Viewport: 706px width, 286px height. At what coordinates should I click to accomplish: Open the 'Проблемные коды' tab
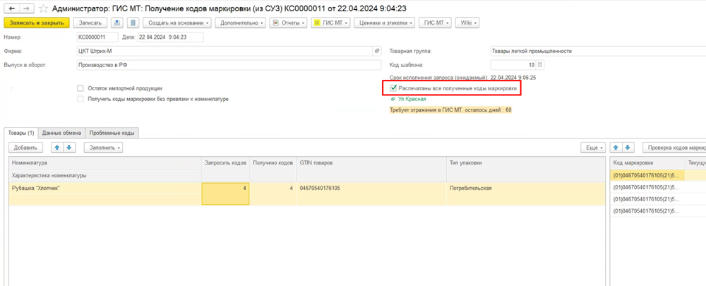click(x=112, y=133)
